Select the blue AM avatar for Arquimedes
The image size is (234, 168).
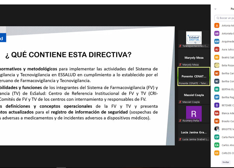coord(217,42)
